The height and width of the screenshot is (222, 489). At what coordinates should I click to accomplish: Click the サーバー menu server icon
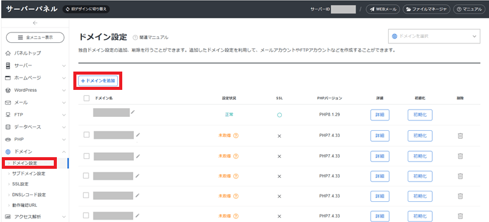[x=9, y=65]
